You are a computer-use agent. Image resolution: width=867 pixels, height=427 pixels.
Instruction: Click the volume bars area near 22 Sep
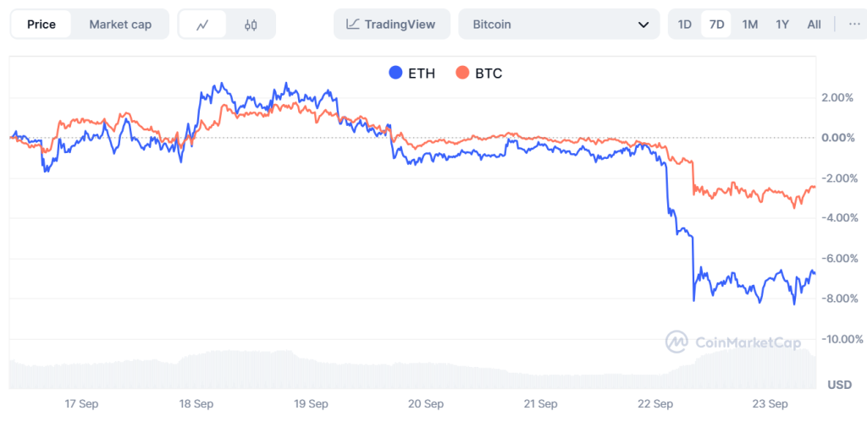656,380
